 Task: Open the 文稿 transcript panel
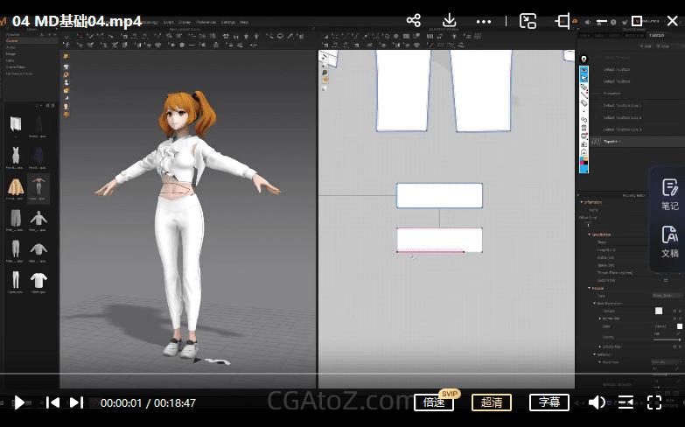coord(669,241)
